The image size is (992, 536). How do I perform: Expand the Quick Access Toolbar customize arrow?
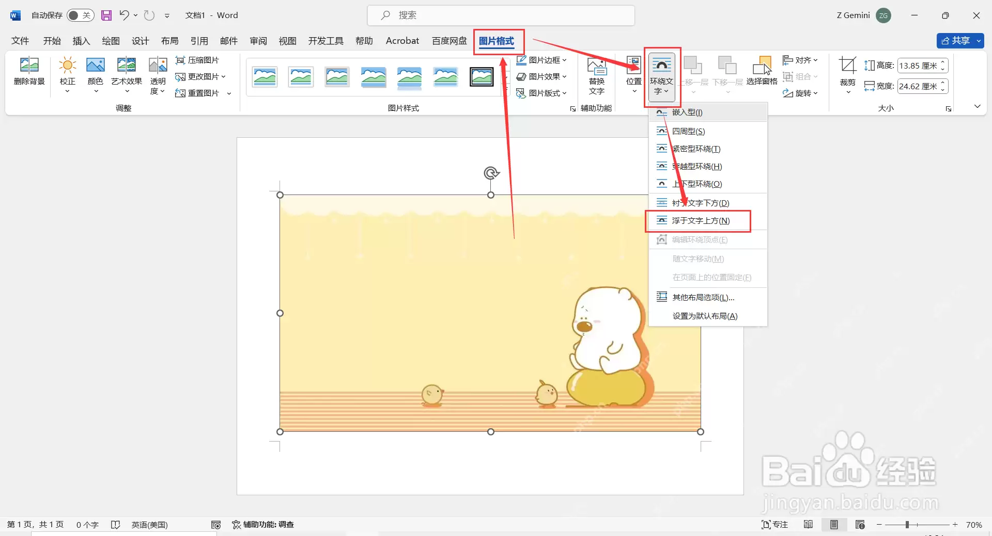(x=167, y=15)
